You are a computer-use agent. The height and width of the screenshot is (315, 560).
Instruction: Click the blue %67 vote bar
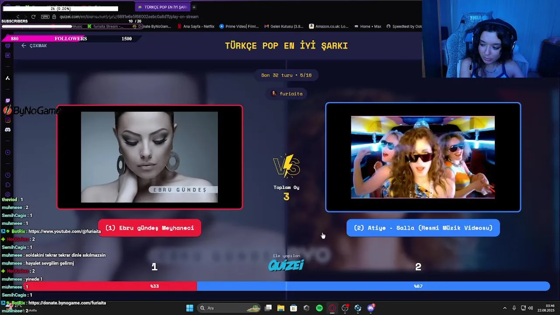tap(373, 286)
